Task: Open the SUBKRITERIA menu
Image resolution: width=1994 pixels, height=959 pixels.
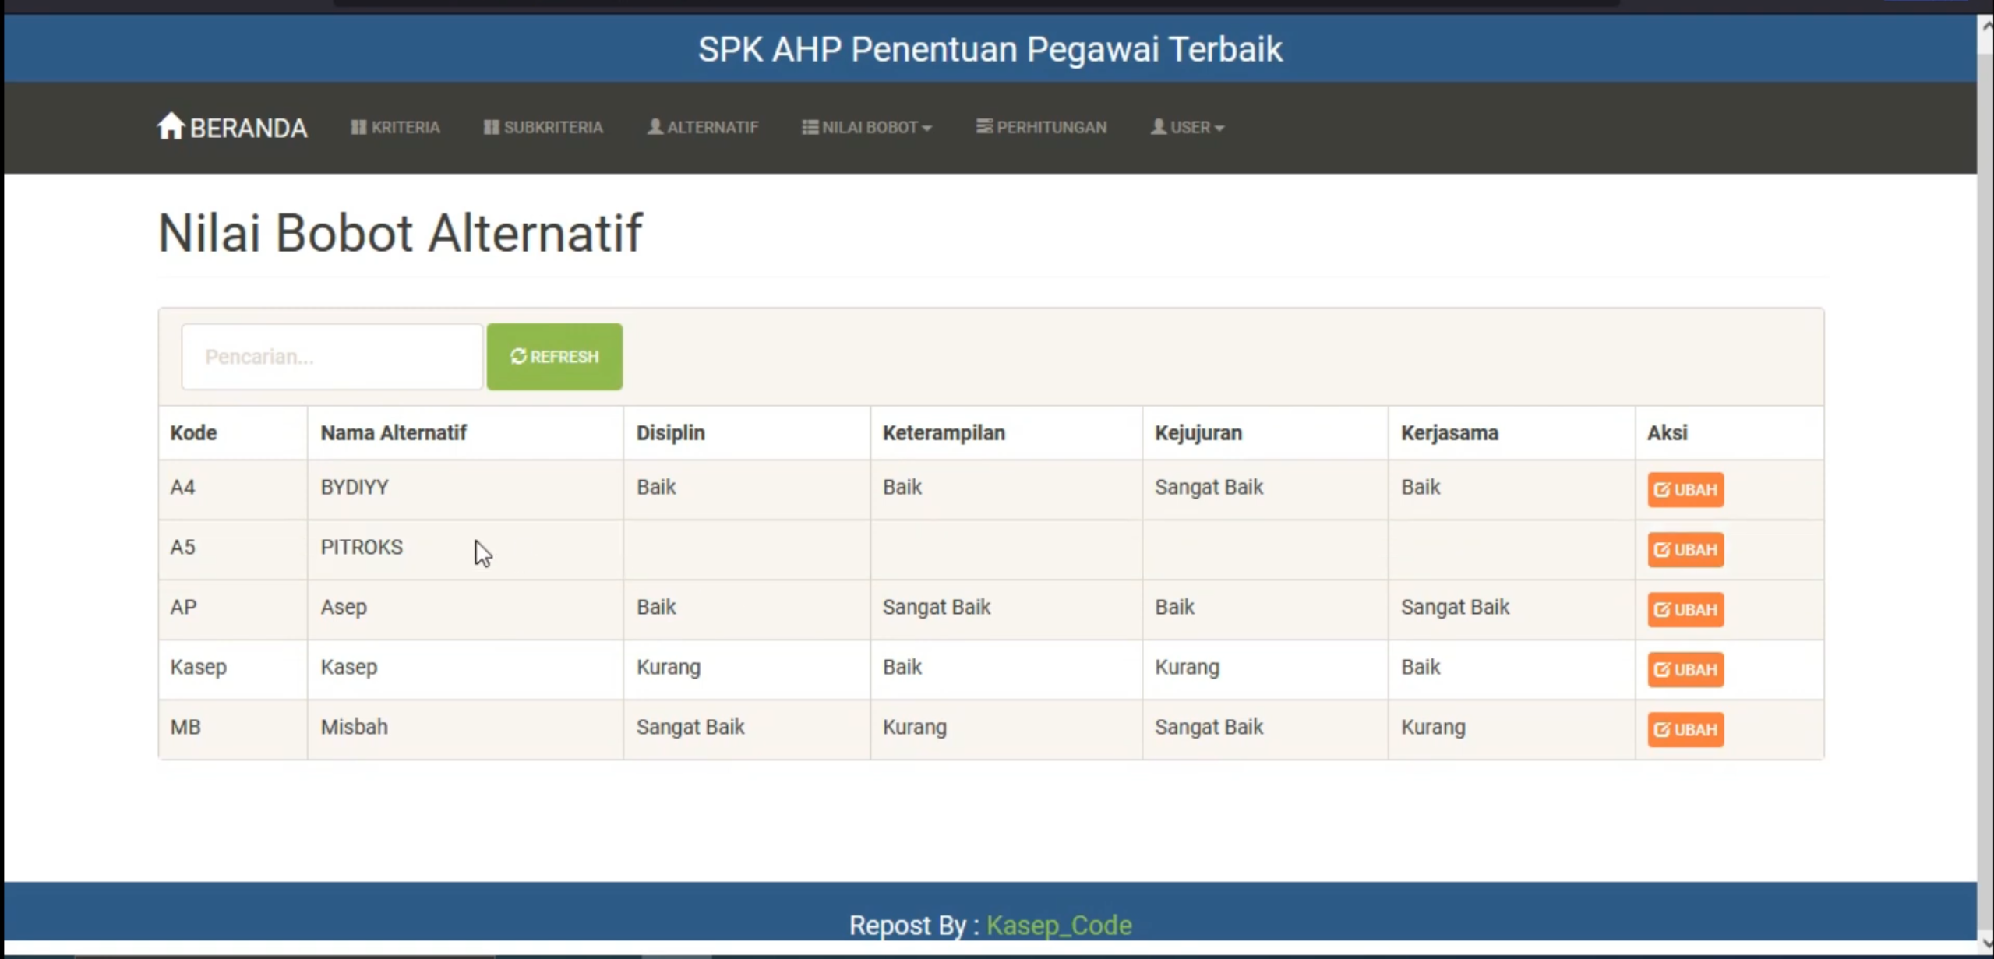Action: point(543,127)
